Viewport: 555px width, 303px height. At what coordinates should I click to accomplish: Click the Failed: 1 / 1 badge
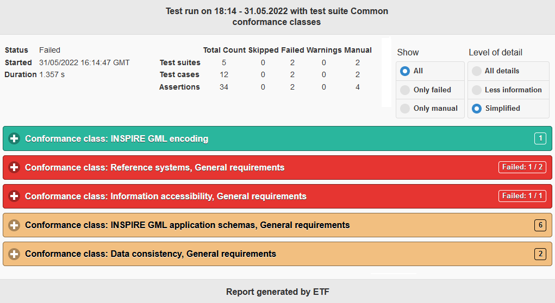[522, 196]
